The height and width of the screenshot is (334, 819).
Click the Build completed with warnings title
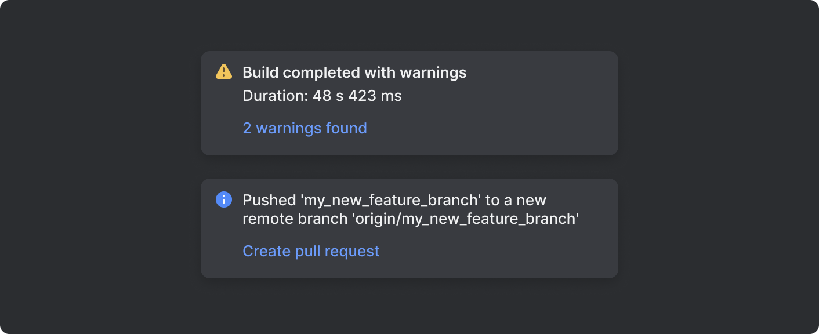(354, 72)
